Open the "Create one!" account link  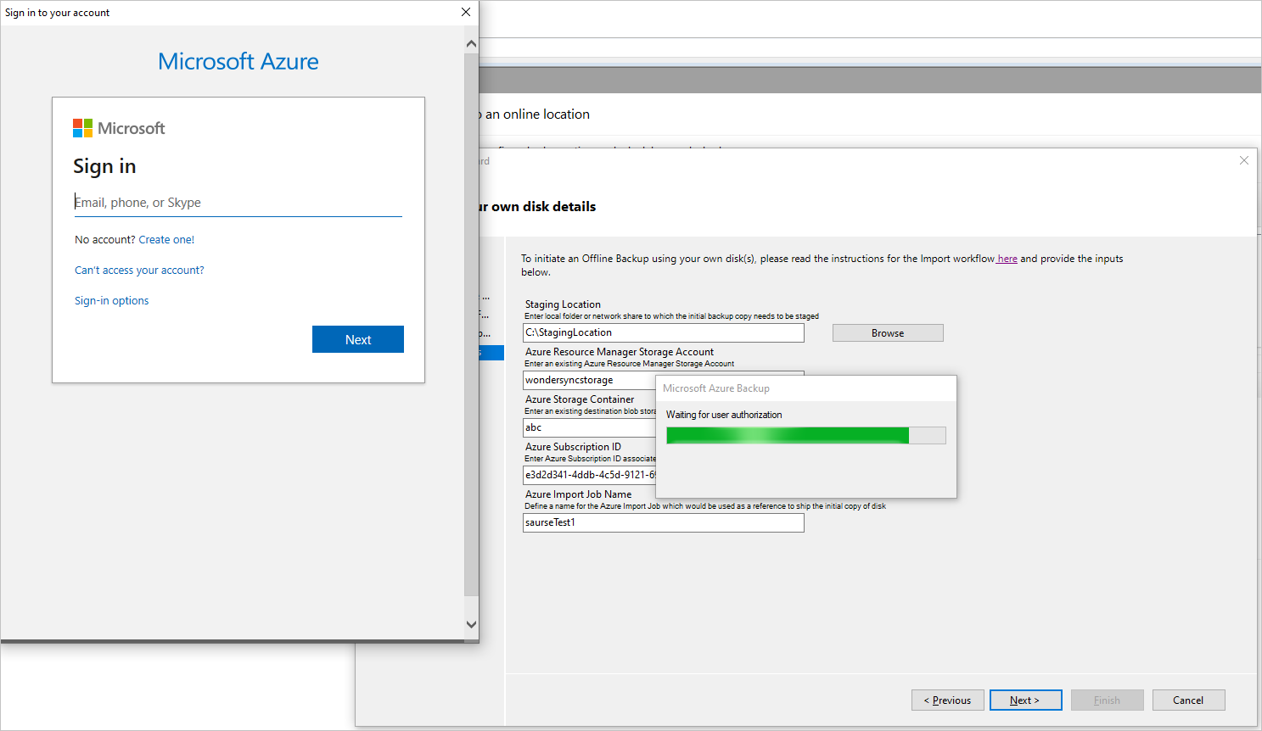(166, 239)
